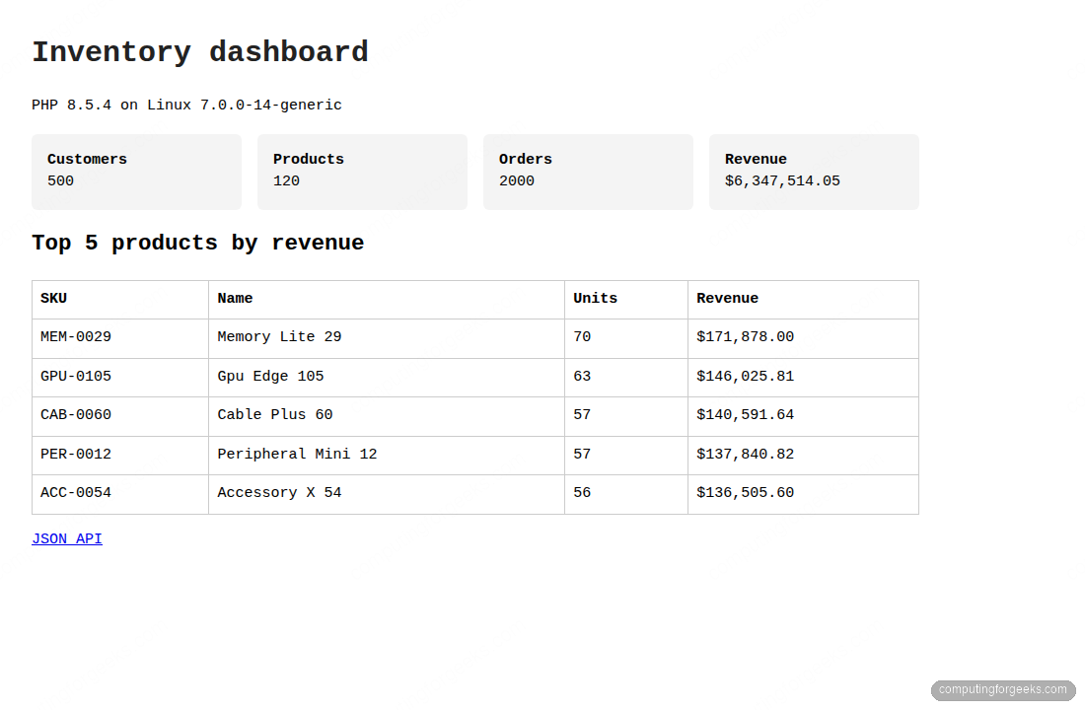The height and width of the screenshot is (710, 1085).
Task: Select the Top 5 products heading
Action: pyautogui.click(x=197, y=243)
